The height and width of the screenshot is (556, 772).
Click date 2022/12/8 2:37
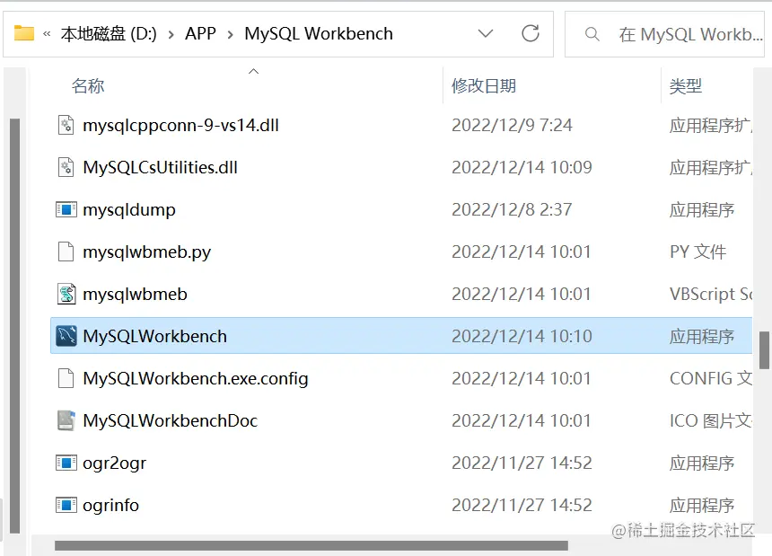pos(512,210)
